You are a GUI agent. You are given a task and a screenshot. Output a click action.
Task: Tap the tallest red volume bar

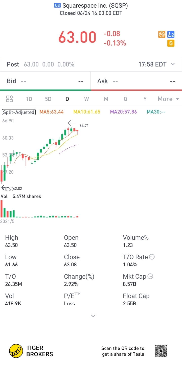pos(2,209)
